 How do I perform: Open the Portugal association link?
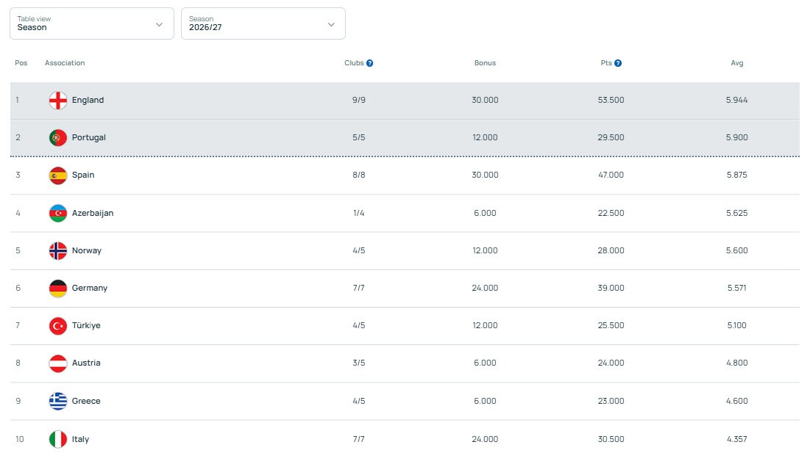point(89,137)
